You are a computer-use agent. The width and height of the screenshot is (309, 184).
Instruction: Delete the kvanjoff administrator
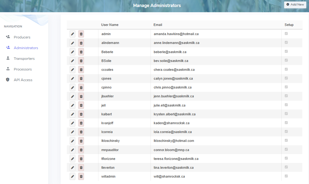(x=81, y=123)
